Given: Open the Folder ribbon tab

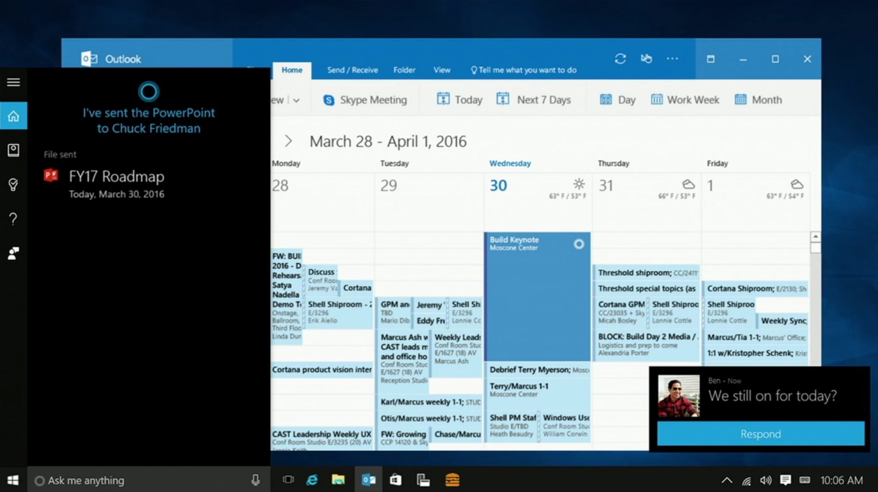Looking at the screenshot, I should (404, 70).
